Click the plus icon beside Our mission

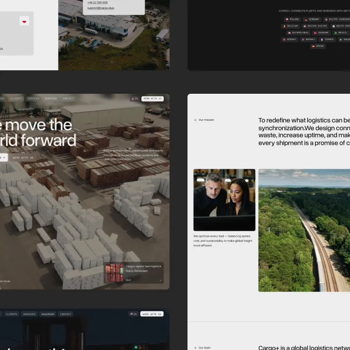[195, 120]
